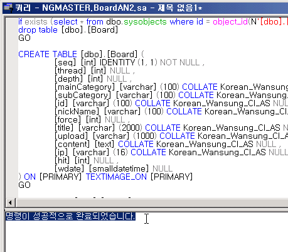288x252 pixels.
Task: Click the empty results pane below the message
Action: (x=146, y=237)
